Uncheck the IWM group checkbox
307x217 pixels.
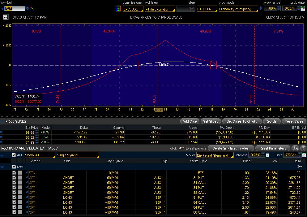[x=14, y=167]
